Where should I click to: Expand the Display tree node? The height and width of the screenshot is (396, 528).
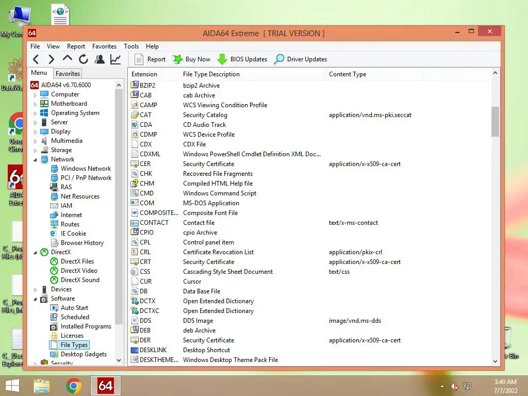click(36, 132)
